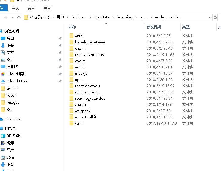Screen dimensions: 221x171
Task: Open the 视频 videos icon
Action: pos(3,143)
